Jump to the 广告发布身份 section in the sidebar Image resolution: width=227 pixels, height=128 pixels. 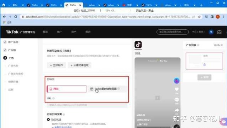click(16, 74)
